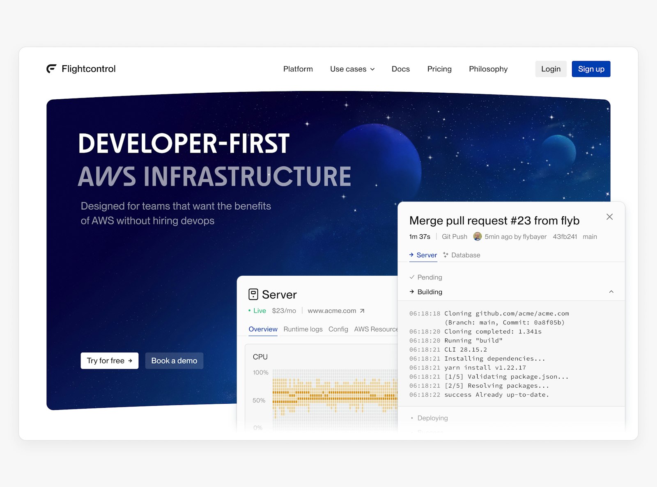Click the Flightcontrol brand name
The height and width of the screenshot is (487, 657).
[89, 69]
